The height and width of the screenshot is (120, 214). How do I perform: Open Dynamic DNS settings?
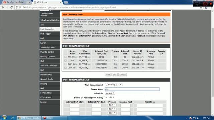click(50, 75)
